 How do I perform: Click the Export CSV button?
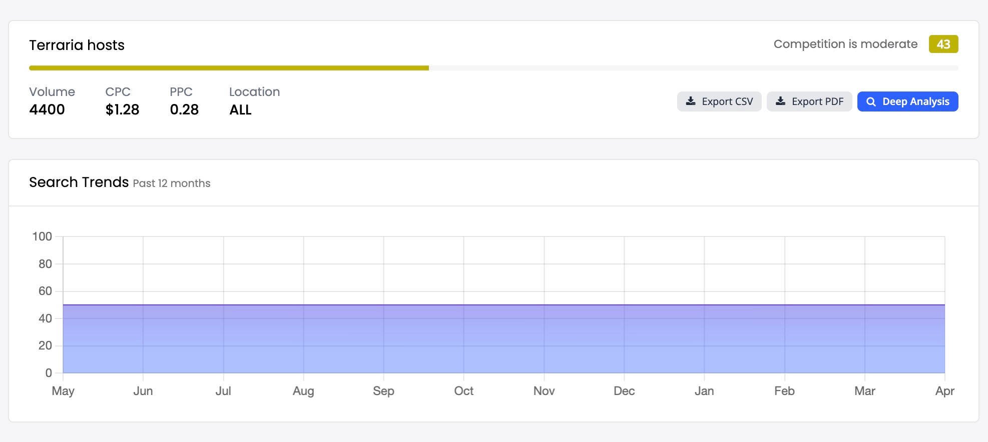pyautogui.click(x=719, y=101)
